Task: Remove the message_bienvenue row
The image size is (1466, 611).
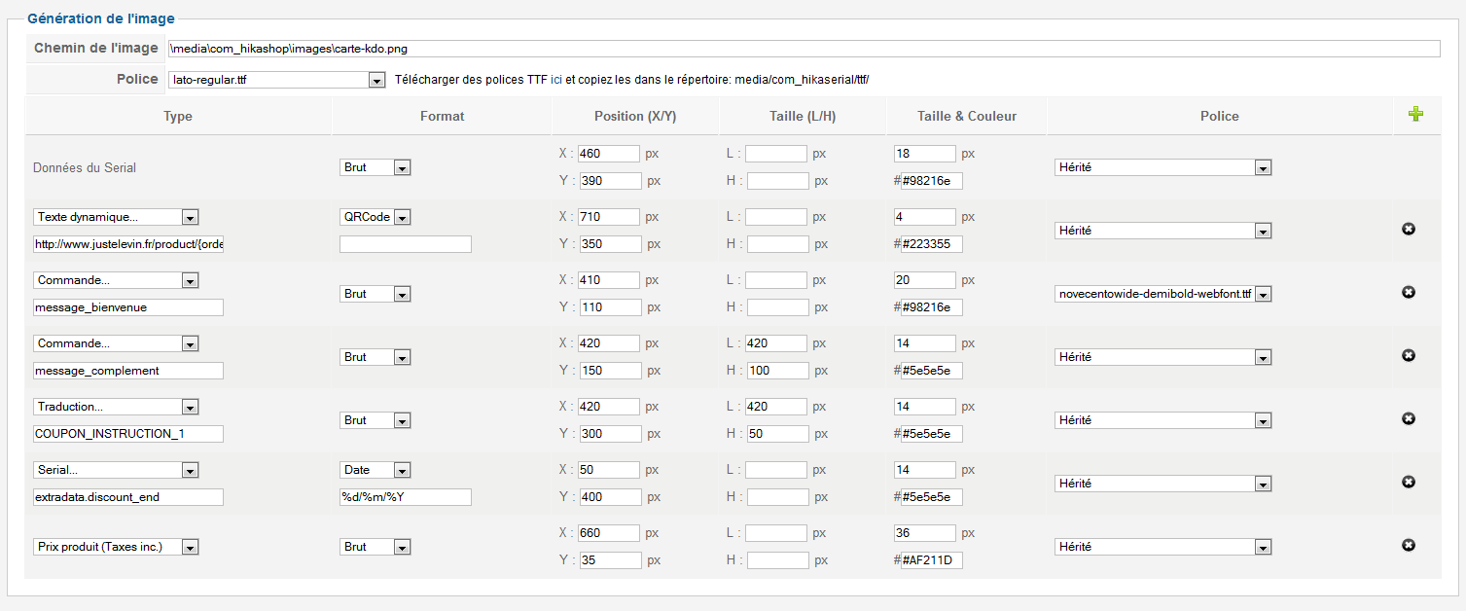Action: click(x=1408, y=292)
